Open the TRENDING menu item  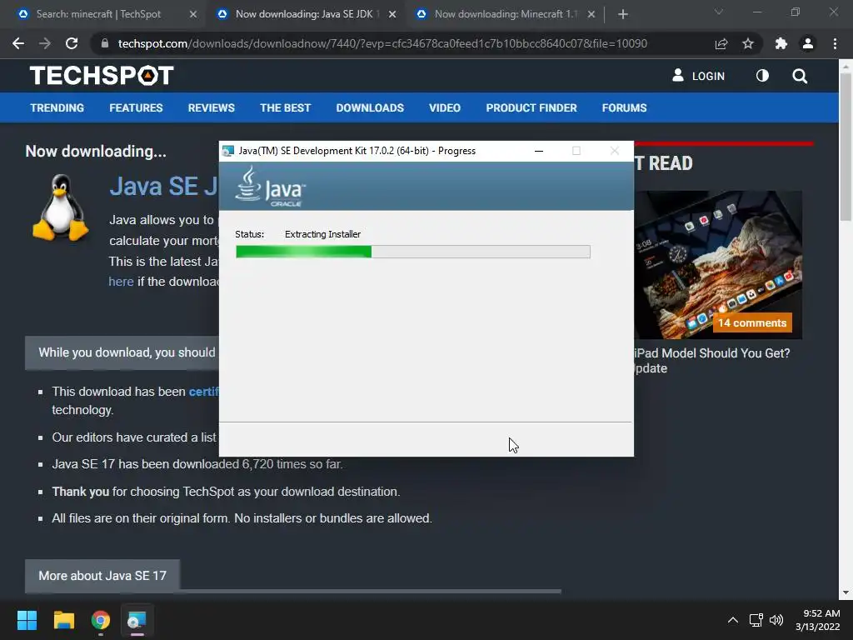57,107
